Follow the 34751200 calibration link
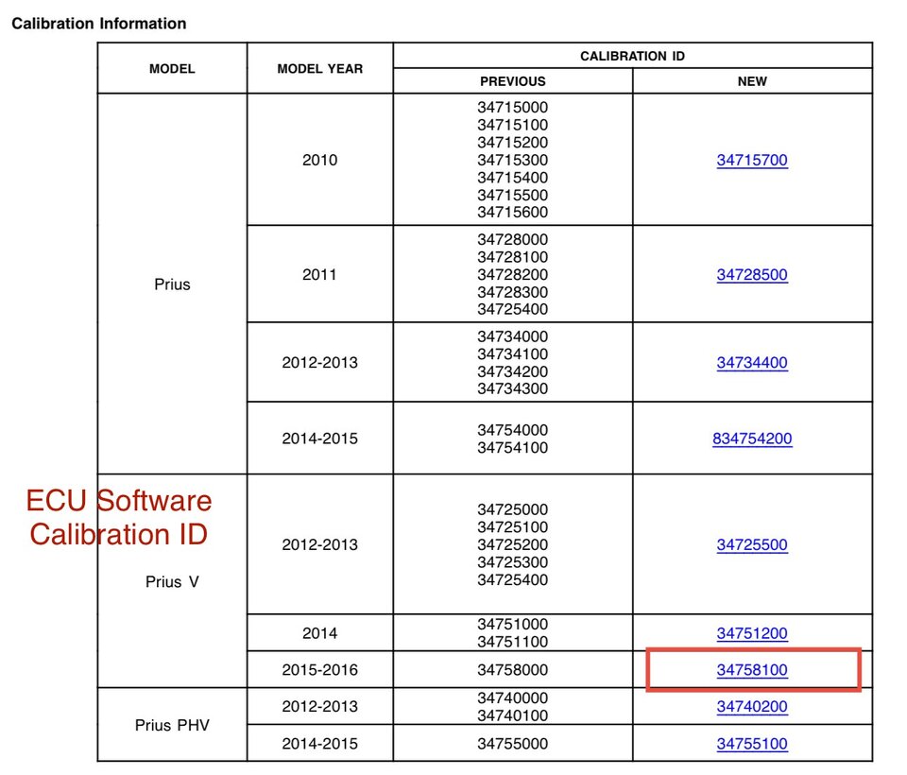907x775 pixels. pos(752,633)
